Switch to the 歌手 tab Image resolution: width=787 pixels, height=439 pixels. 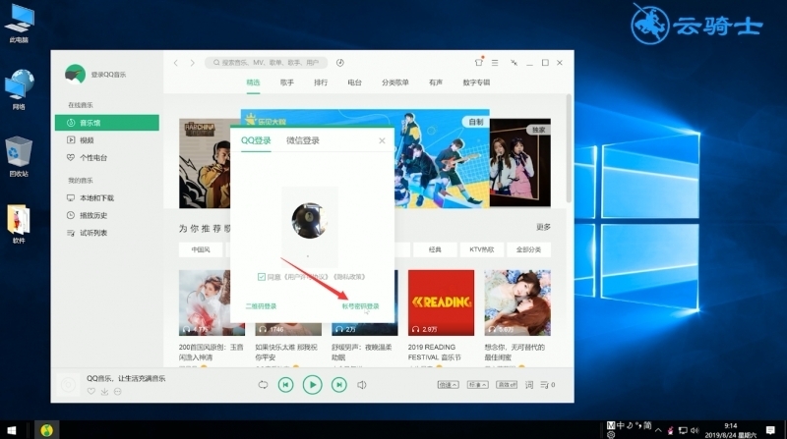point(287,82)
